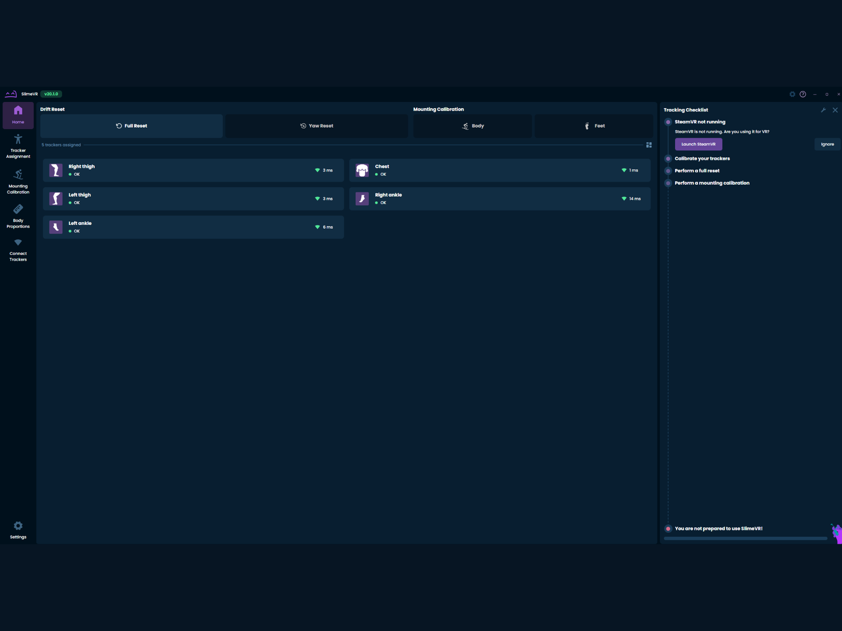The height and width of the screenshot is (631, 842).
Task: Start Body mounting calibration
Action: pos(472,126)
